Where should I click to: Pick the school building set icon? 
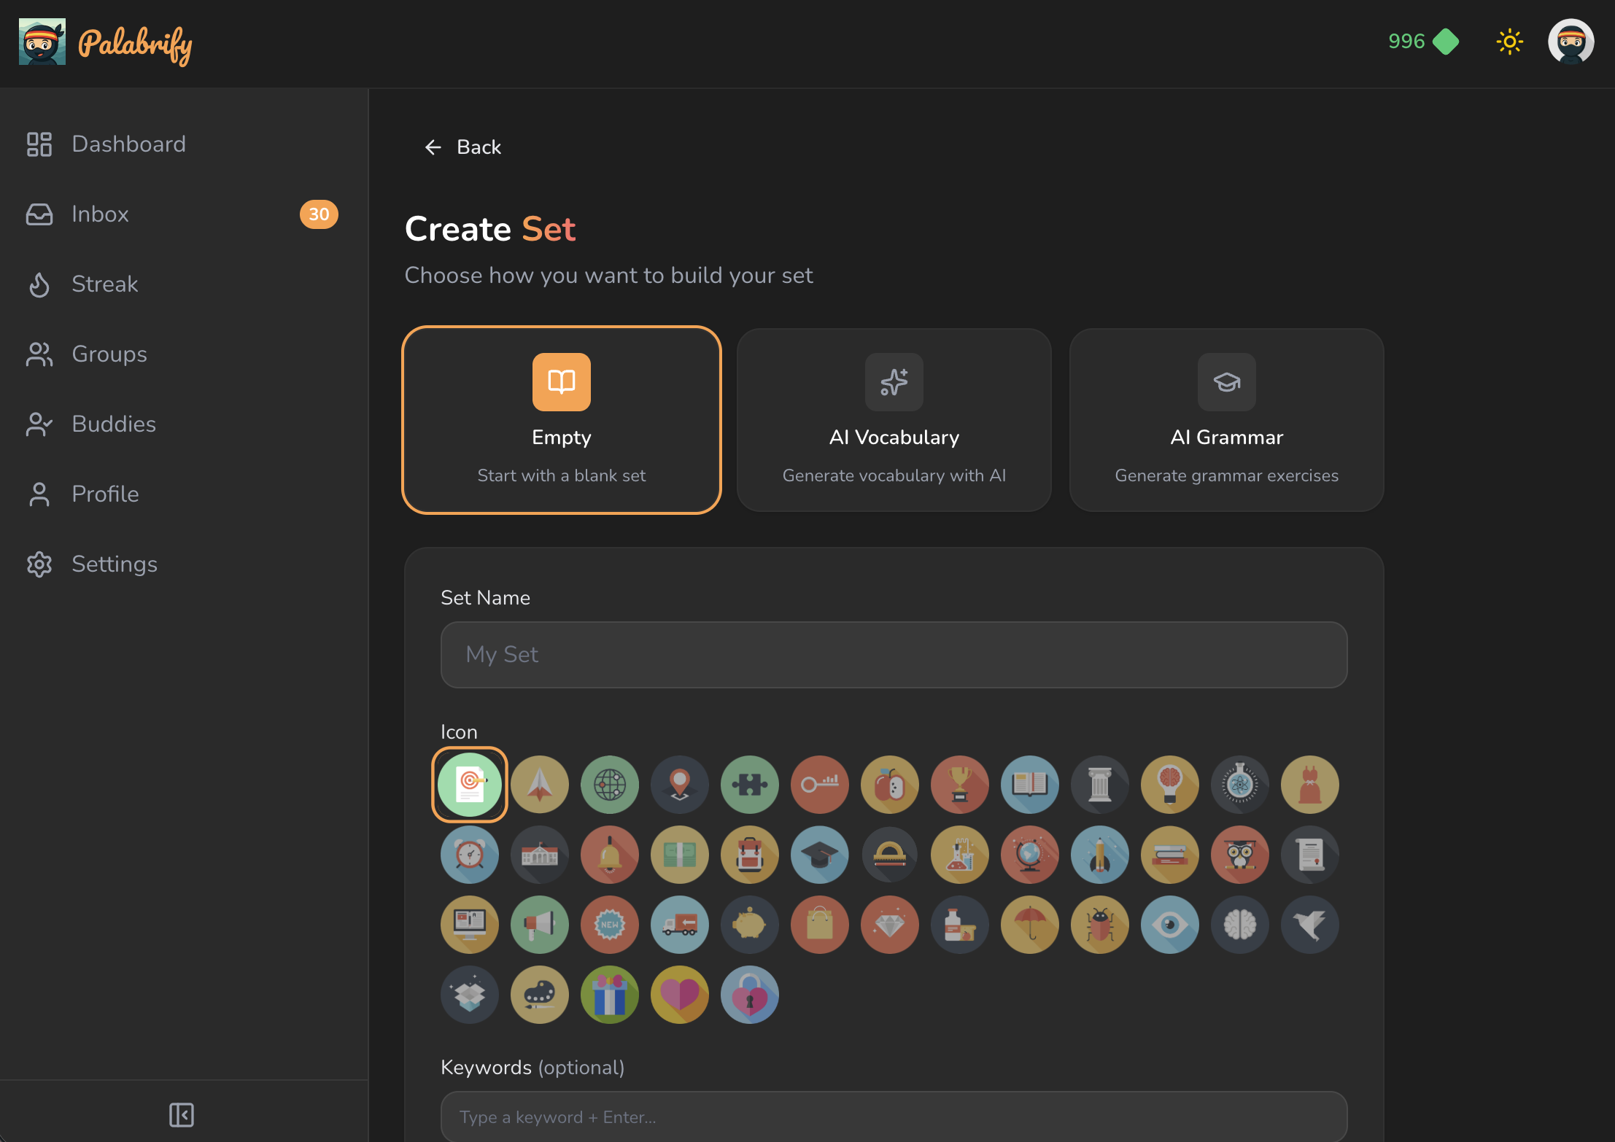point(540,855)
